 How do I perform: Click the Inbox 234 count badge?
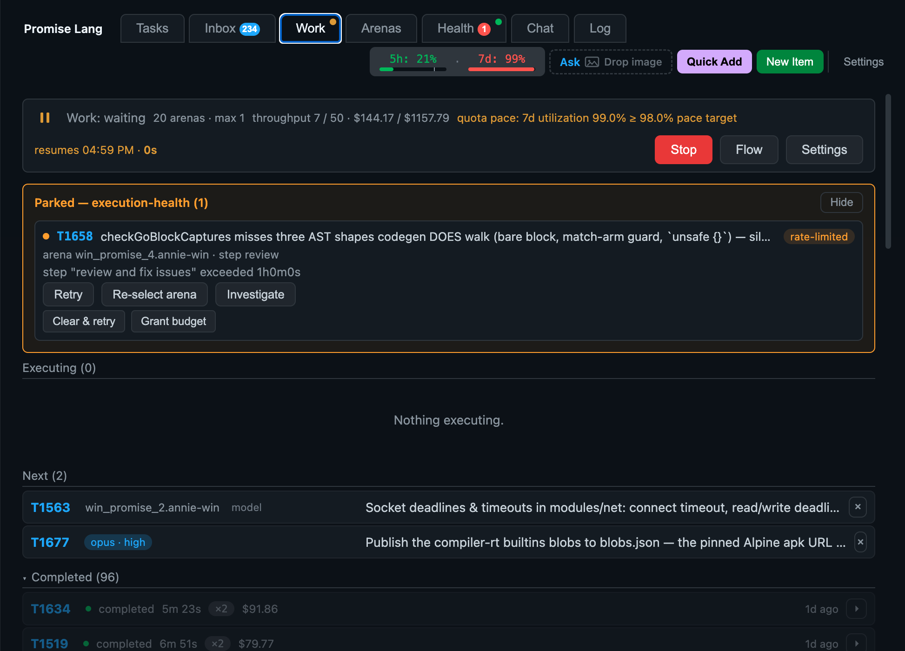pyautogui.click(x=250, y=29)
